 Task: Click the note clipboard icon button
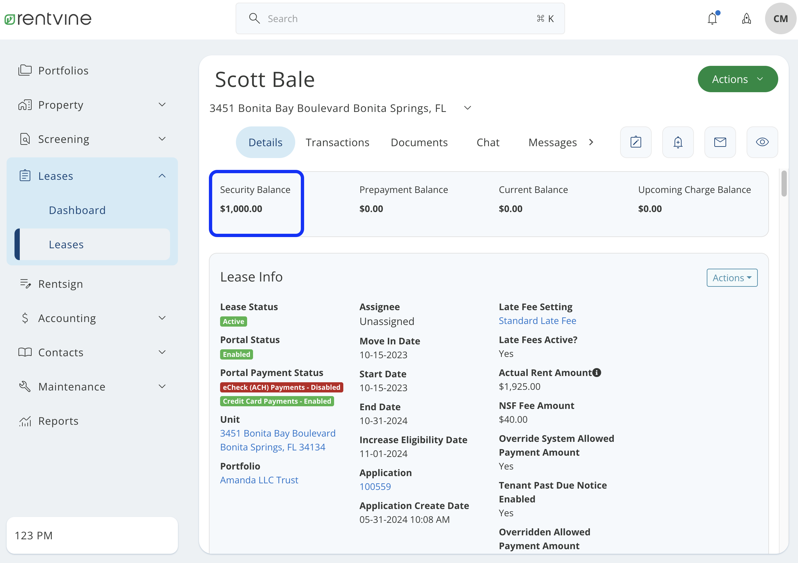(x=636, y=142)
